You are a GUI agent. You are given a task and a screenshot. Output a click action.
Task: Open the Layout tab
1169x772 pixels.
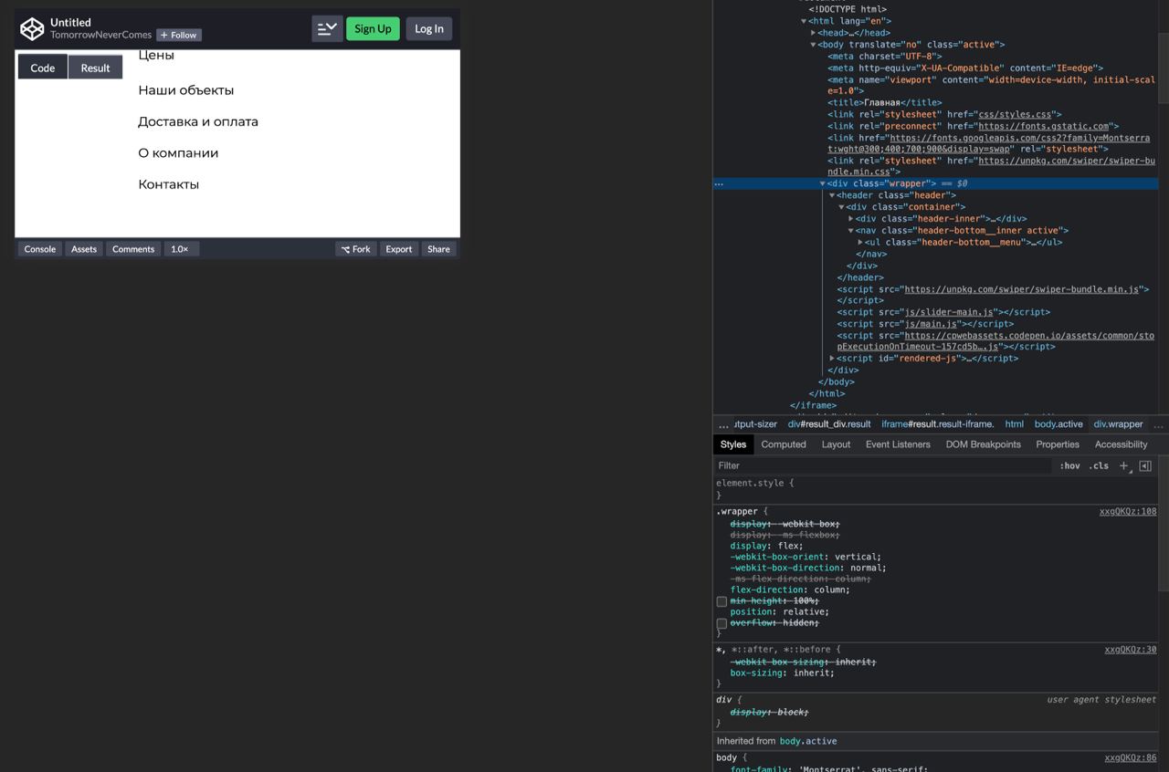point(836,444)
